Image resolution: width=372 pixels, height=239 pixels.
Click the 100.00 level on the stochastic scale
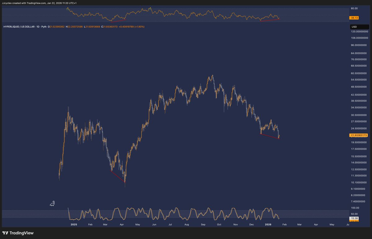point(355,208)
